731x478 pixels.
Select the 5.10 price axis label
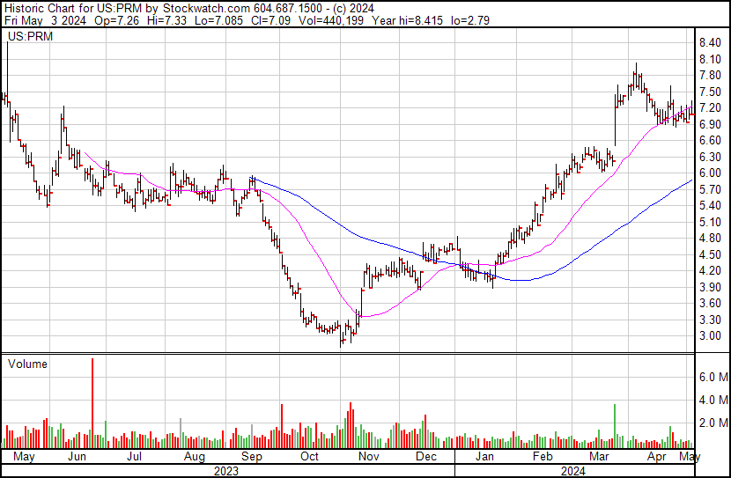(x=710, y=222)
